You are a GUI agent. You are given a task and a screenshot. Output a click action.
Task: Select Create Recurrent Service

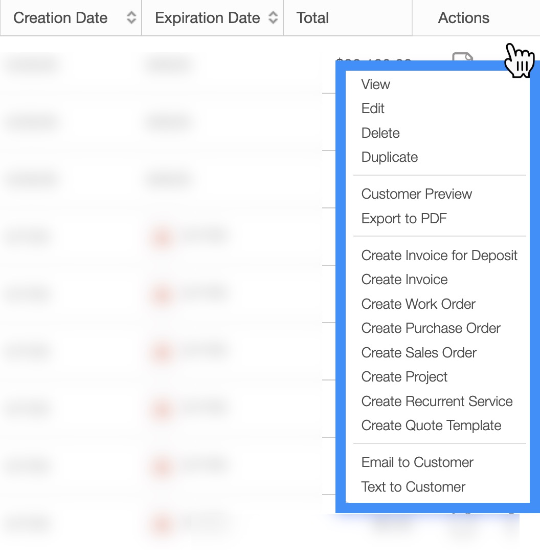pyautogui.click(x=437, y=401)
